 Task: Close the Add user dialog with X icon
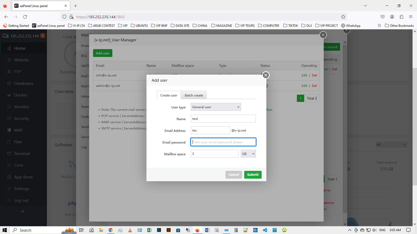click(x=266, y=75)
